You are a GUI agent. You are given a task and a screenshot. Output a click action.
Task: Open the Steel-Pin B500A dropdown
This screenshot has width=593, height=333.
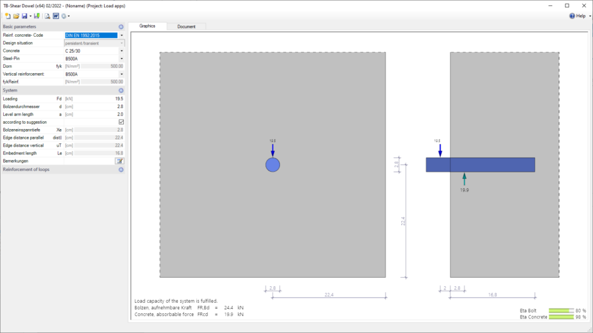tap(121, 59)
